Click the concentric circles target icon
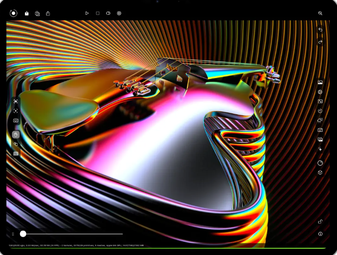Viewport: 337px width, 255px height. pyautogui.click(x=119, y=14)
